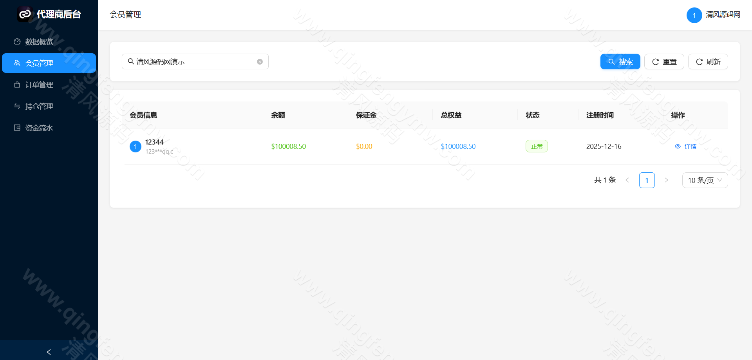
Task: Clear search text using the X icon
Action: pyautogui.click(x=260, y=62)
